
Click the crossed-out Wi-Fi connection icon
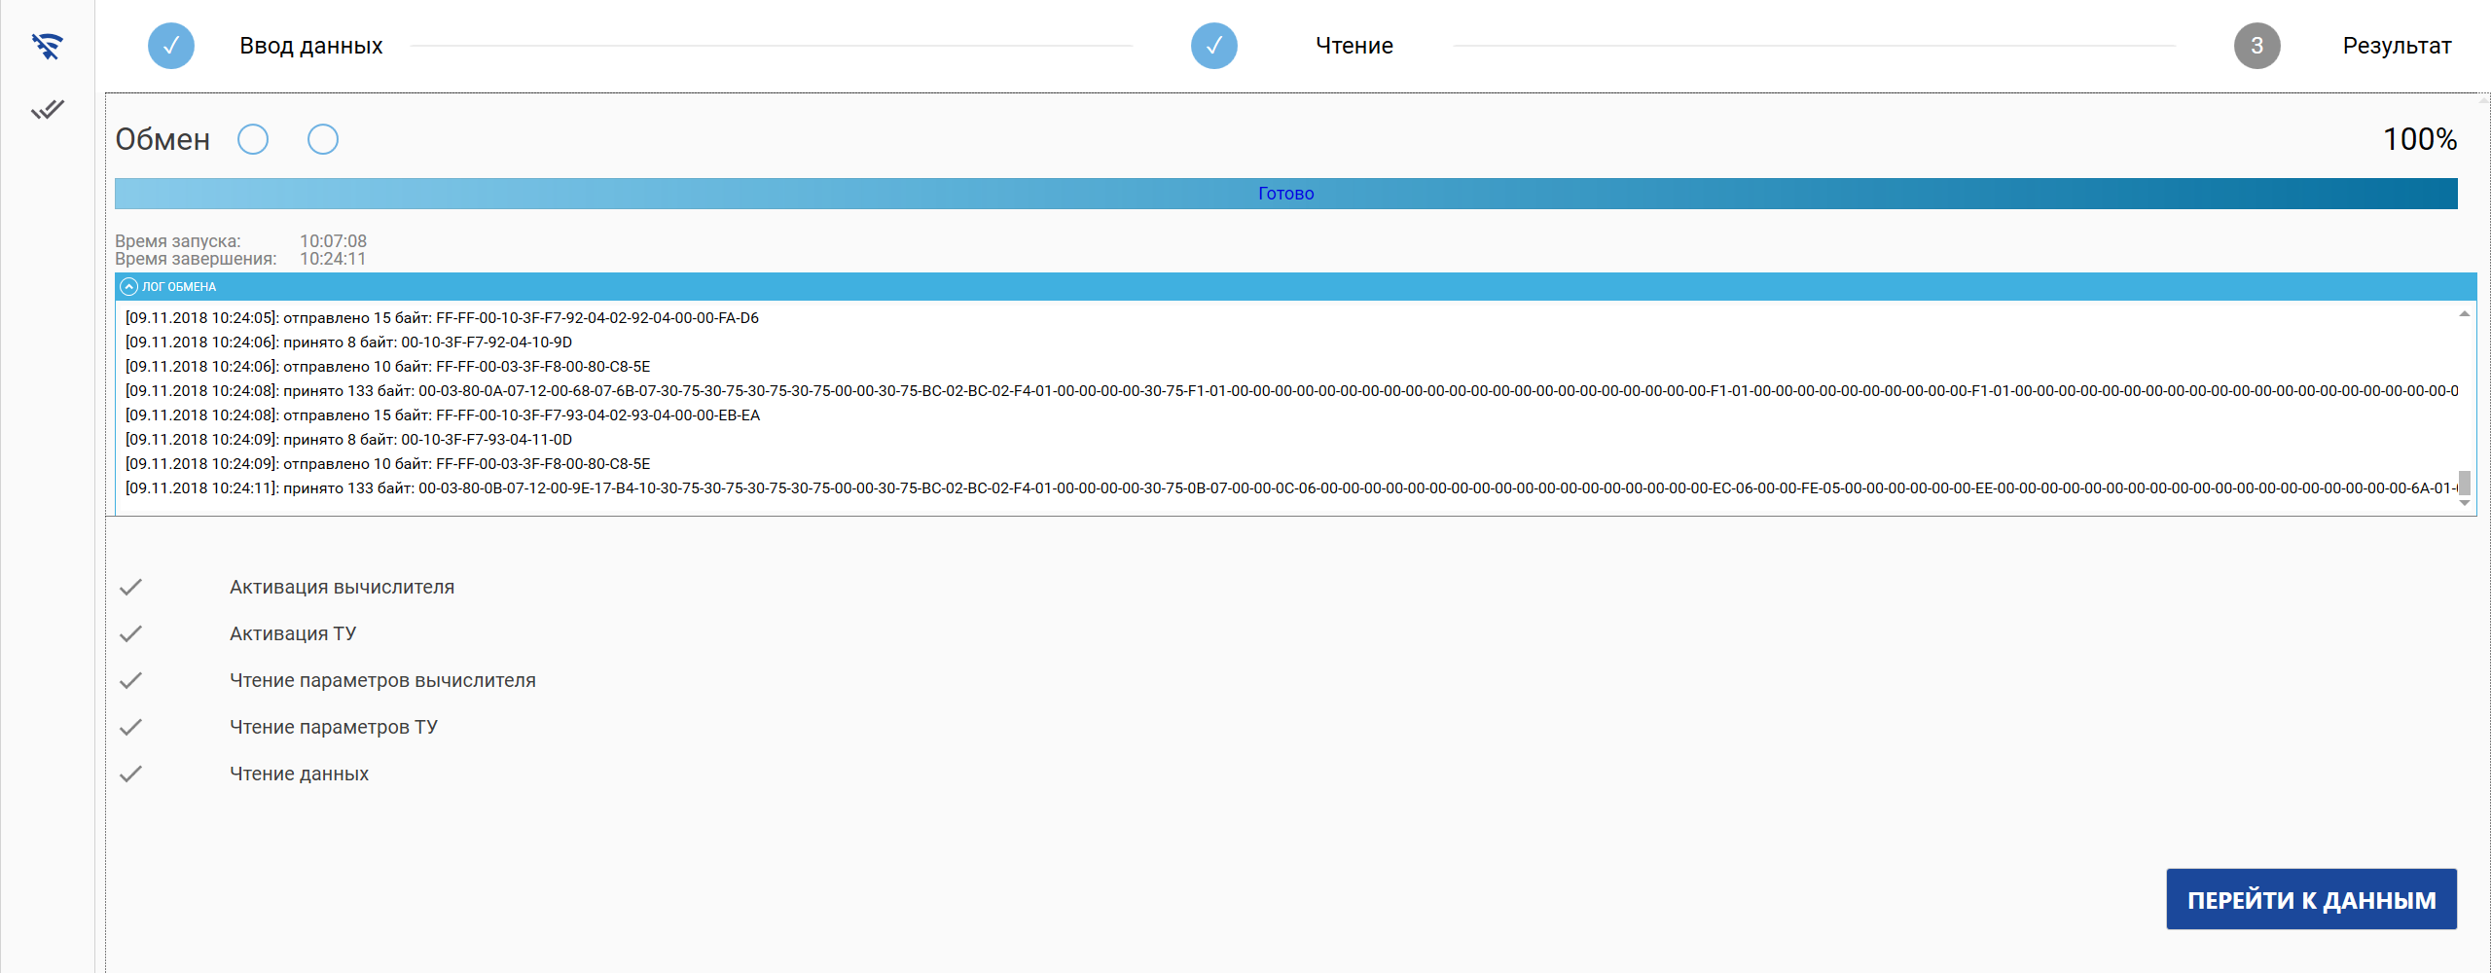tap(47, 46)
